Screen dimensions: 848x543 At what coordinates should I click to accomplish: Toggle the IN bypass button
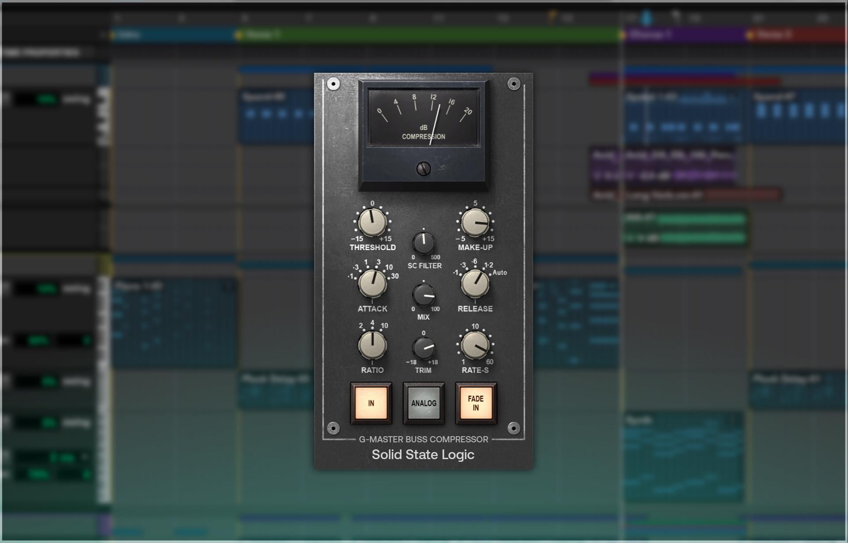[x=371, y=403]
